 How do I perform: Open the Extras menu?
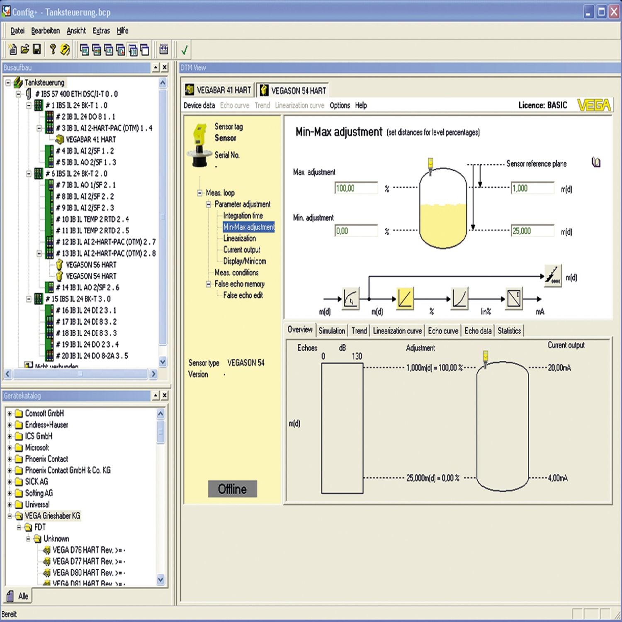coord(101,31)
